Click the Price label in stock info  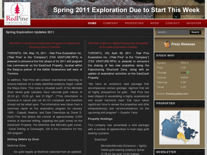(160, 68)
